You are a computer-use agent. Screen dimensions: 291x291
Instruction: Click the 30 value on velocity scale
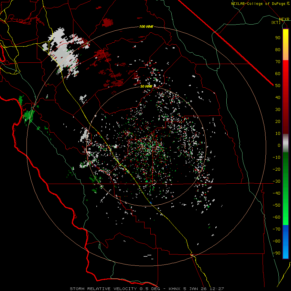coord(278,110)
